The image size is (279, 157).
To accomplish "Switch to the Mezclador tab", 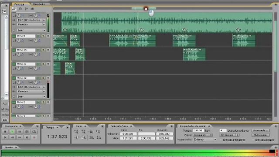I will pos(39,4).
